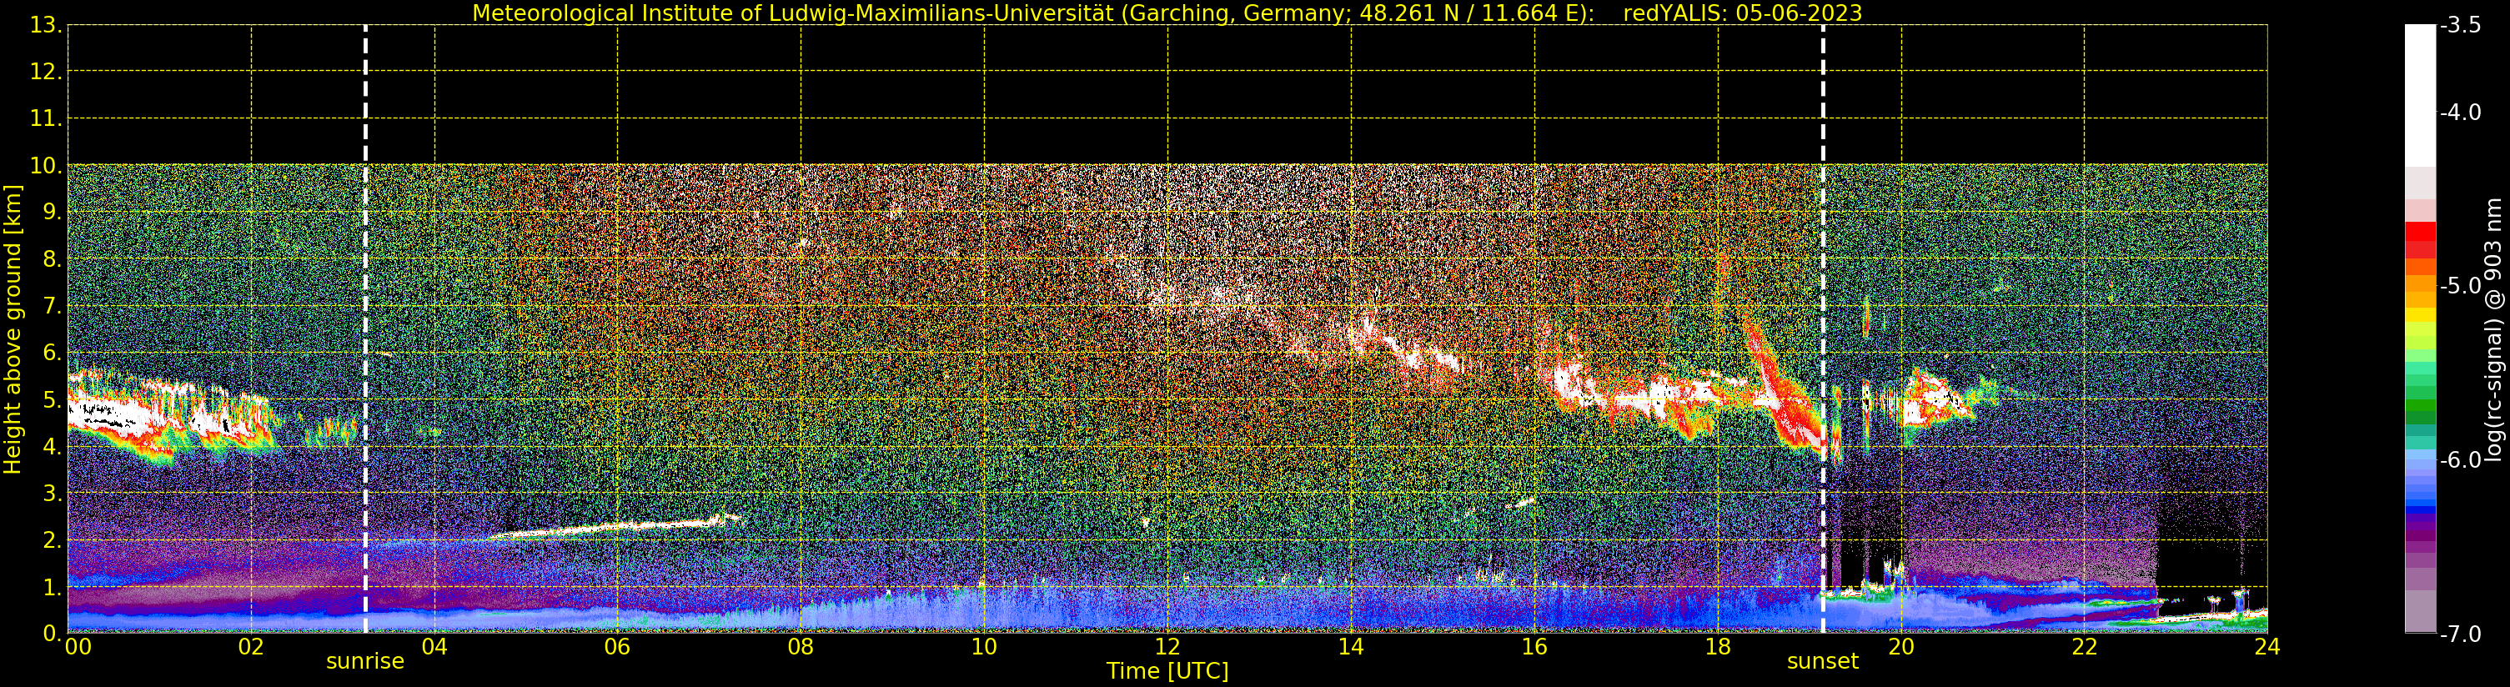Click the '12.' height axis tick
This screenshot has width=2510, height=687.
(x=46, y=72)
